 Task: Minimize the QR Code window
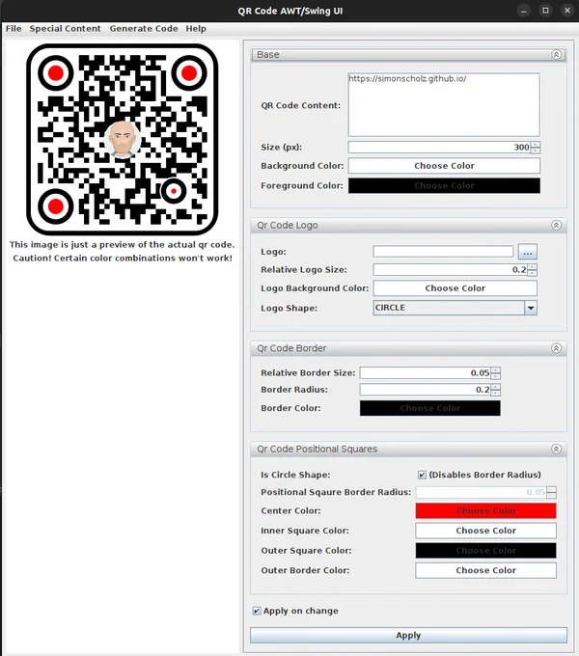click(x=523, y=11)
